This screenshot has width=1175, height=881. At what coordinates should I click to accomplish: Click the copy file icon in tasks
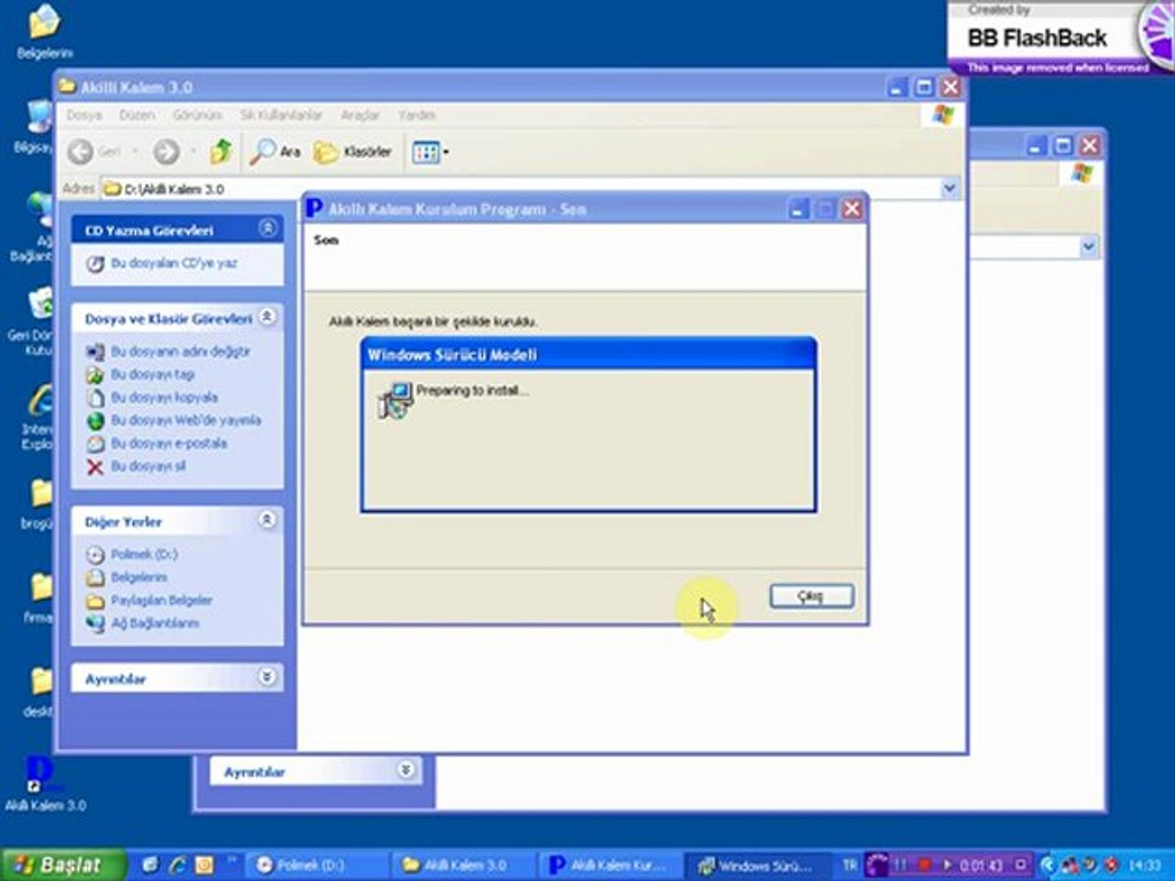(95, 397)
